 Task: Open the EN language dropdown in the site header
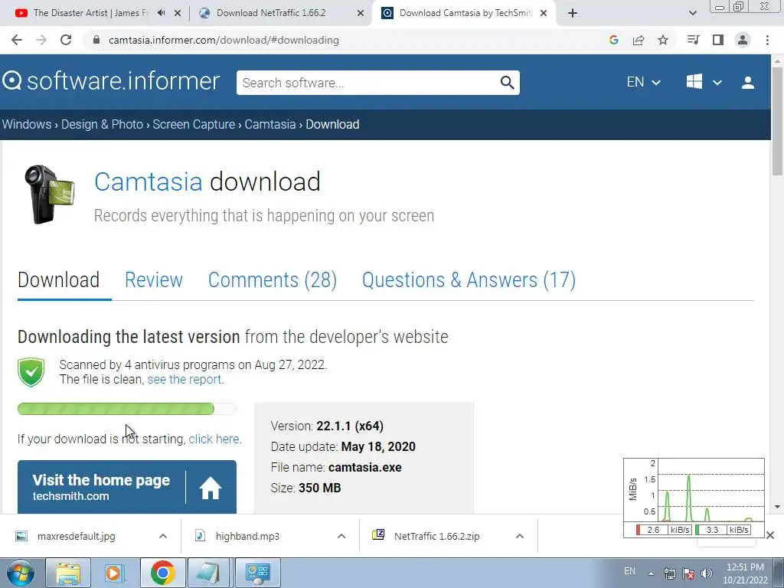click(x=643, y=82)
